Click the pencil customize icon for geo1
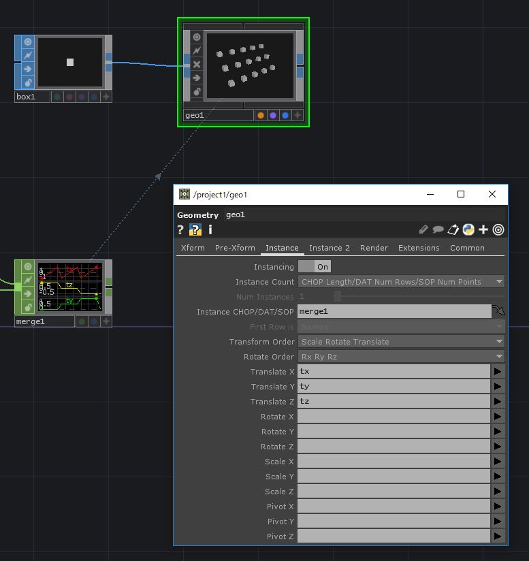Screen dimensions: 529x561 tap(423, 229)
